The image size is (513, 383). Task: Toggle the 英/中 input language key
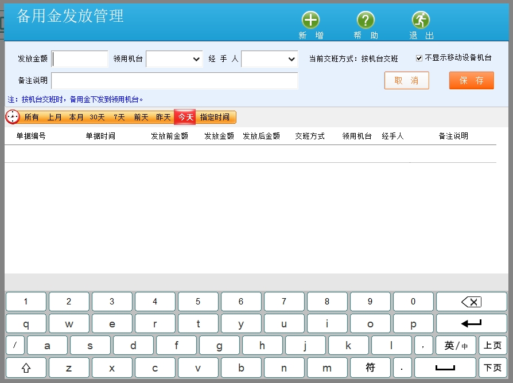[456, 345]
